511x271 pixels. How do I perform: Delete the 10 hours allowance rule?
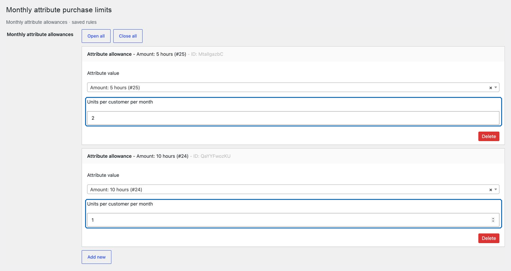(x=489, y=238)
